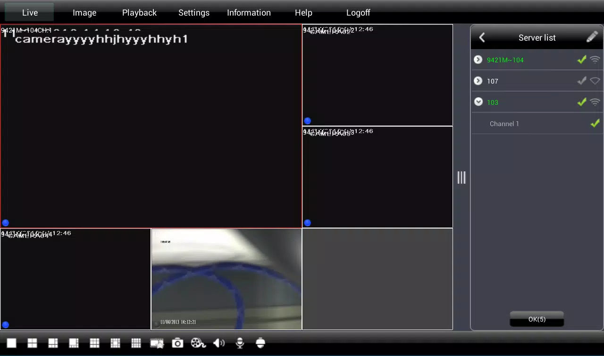The image size is (604, 356).
Task: Take a snapshot with the camera icon
Action: pyautogui.click(x=177, y=343)
